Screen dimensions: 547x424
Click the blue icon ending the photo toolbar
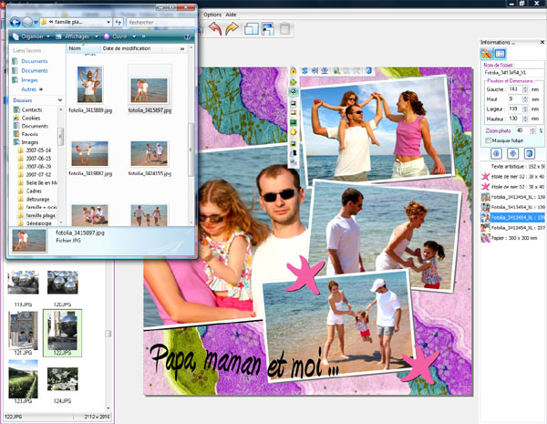(368, 71)
